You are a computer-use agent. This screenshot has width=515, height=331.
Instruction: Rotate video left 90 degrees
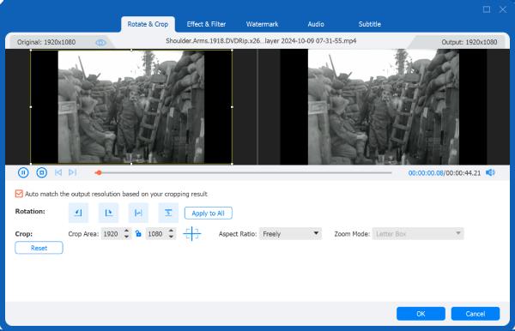(x=78, y=213)
